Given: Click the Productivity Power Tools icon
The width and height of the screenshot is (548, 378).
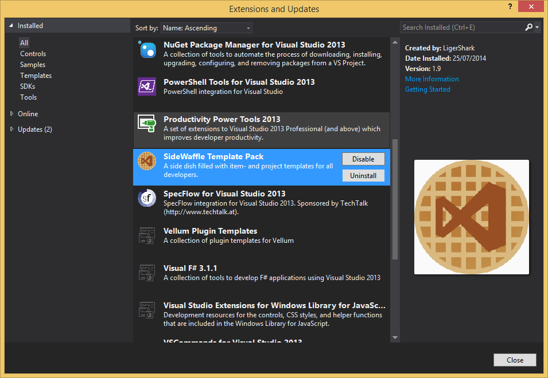Looking at the screenshot, I should tap(147, 124).
